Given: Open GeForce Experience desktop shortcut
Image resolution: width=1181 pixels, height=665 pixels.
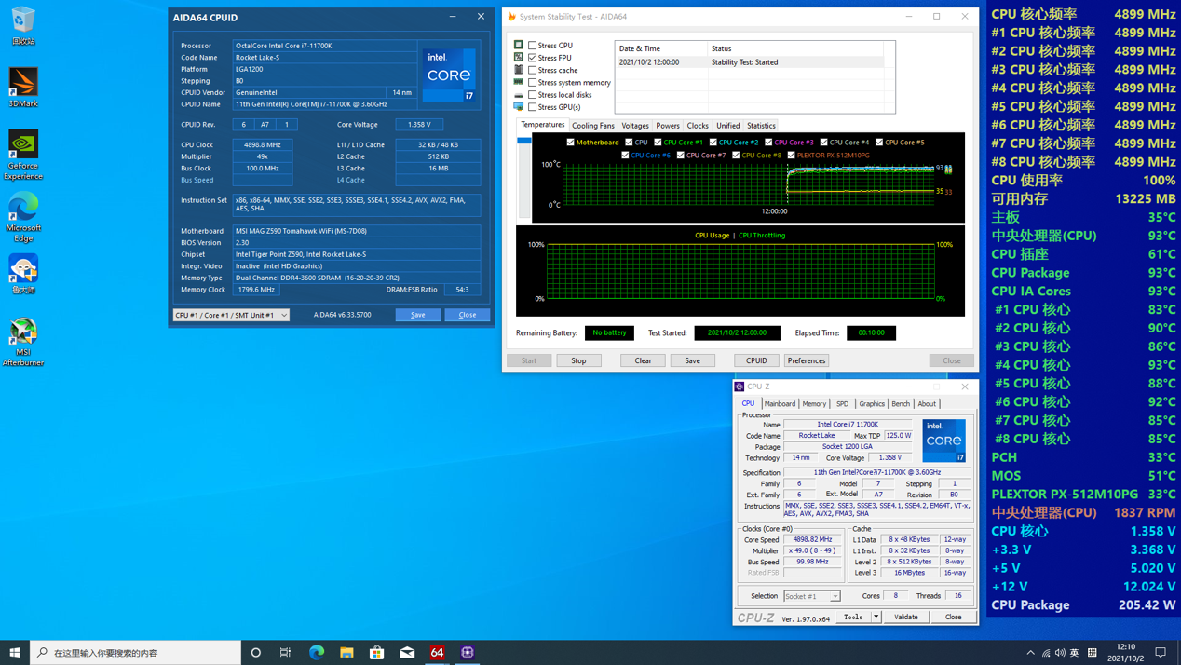Looking at the screenshot, I should click(23, 154).
